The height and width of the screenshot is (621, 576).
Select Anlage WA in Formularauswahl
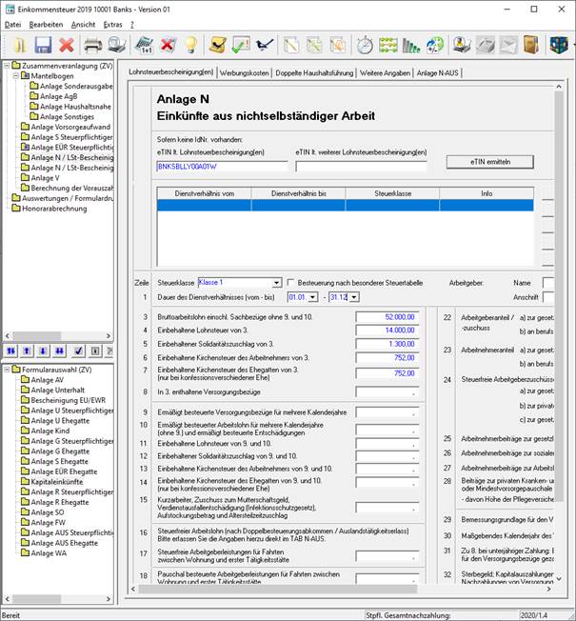[49, 552]
